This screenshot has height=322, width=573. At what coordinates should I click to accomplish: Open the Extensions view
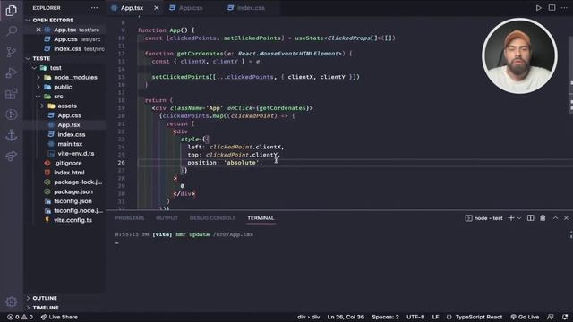coord(12,94)
